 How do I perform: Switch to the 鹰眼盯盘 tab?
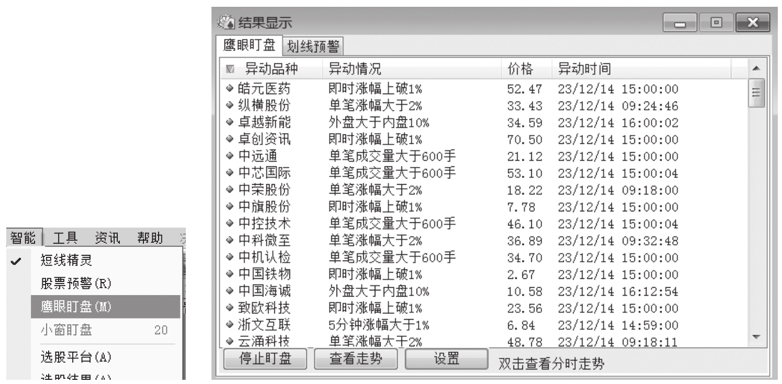coord(249,45)
